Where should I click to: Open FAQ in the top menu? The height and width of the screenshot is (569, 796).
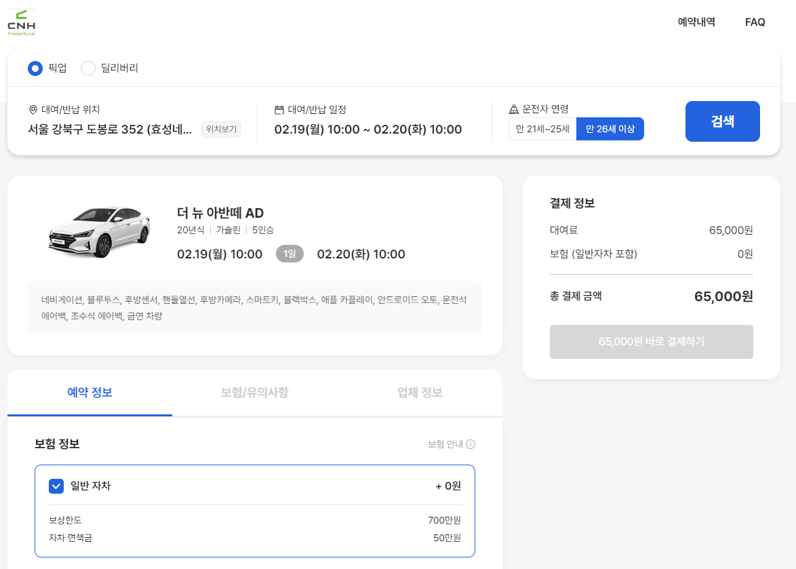coord(755,22)
